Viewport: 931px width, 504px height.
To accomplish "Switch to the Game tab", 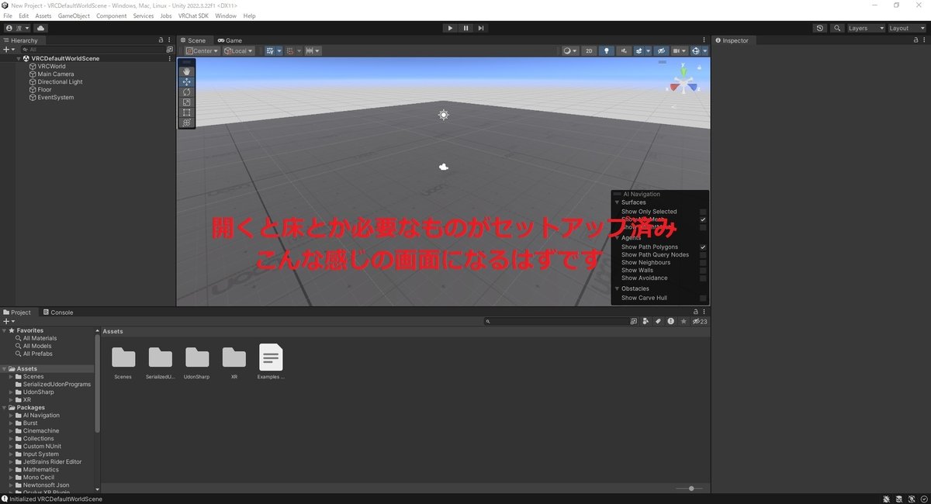I will coord(230,40).
